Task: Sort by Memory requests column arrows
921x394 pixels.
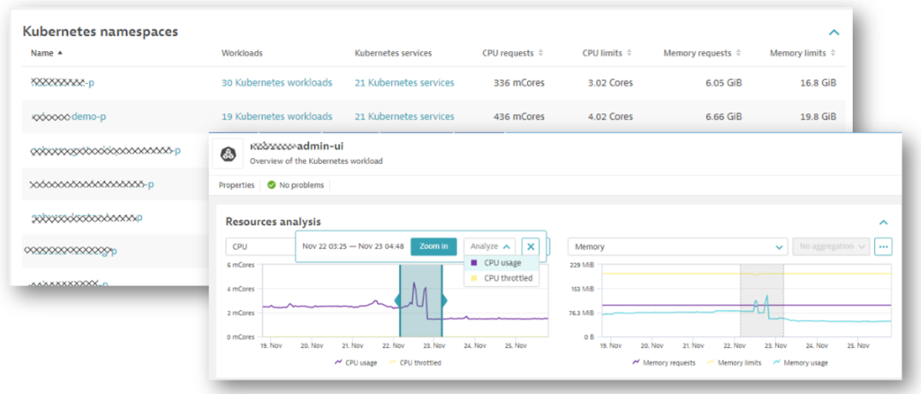Action: point(738,54)
